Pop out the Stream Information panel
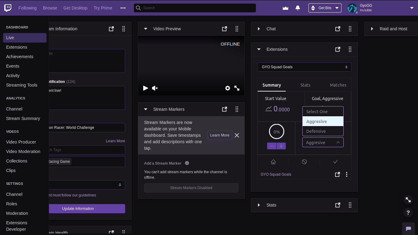Viewport: 418px width, 235px height. click(111, 29)
